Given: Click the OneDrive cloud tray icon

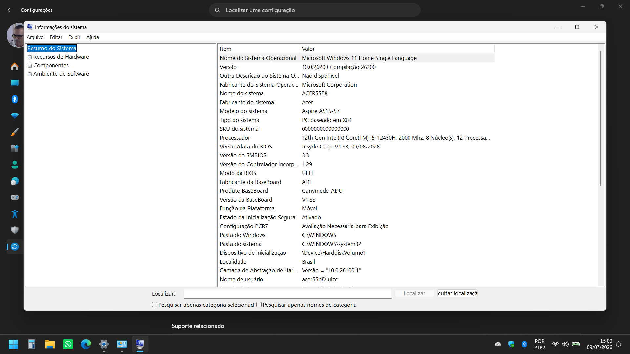Looking at the screenshot, I should tap(498, 344).
